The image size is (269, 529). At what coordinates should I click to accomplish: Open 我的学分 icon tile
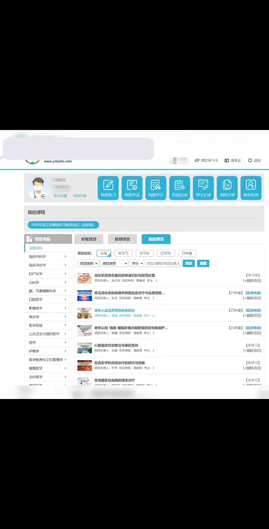click(x=156, y=188)
